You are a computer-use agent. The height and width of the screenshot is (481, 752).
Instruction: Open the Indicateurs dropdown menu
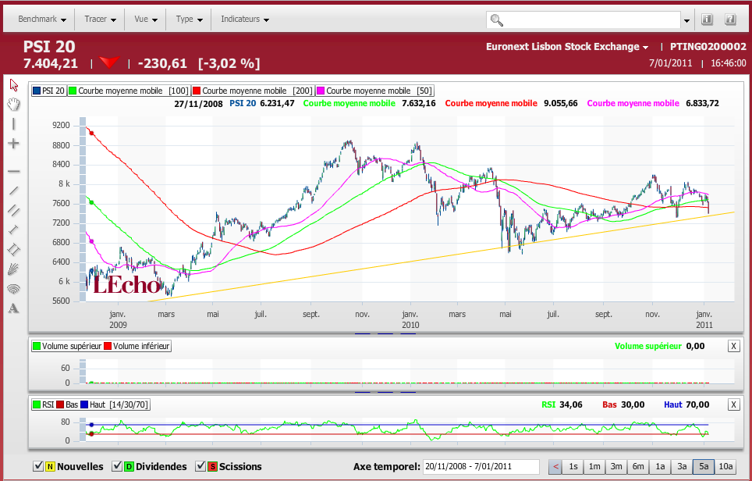click(x=245, y=20)
